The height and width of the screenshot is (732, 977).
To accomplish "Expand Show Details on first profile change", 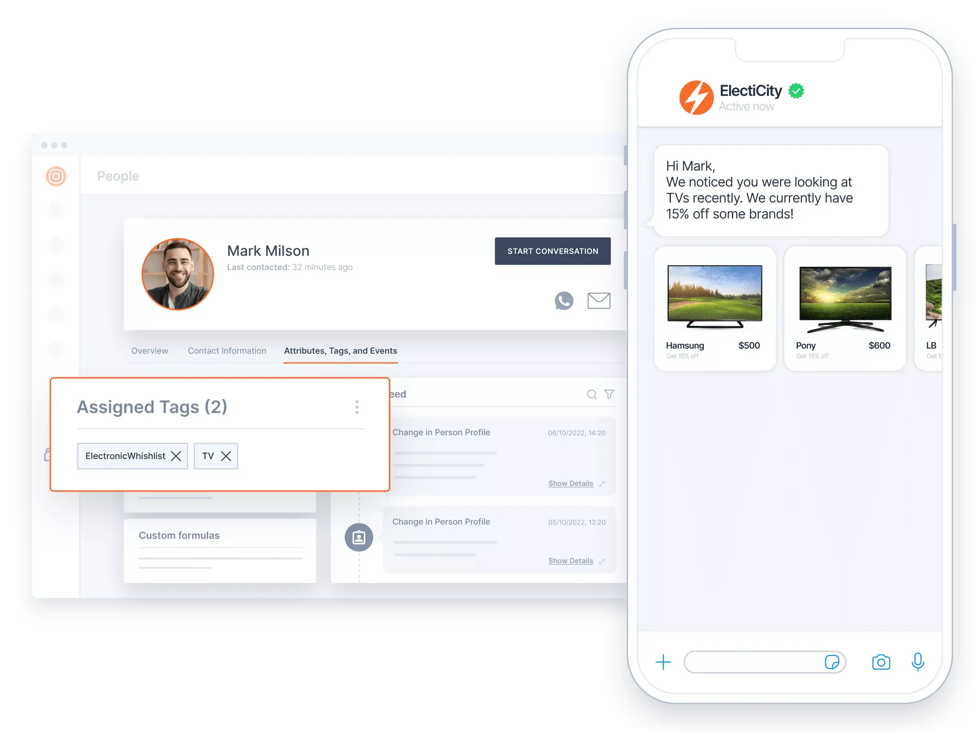I will pyautogui.click(x=572, y=483).
